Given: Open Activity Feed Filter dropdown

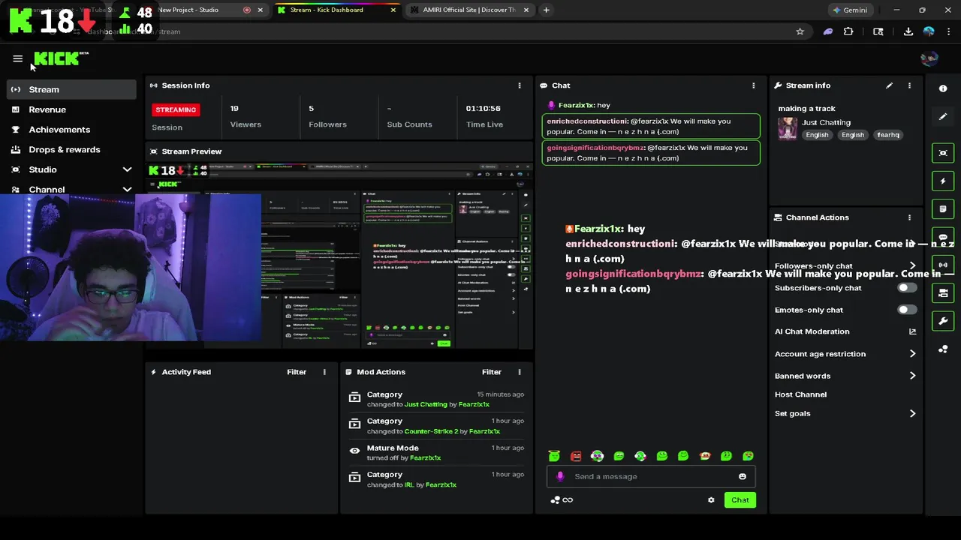Looking at the screenshot, I should pyautogui.click(x=297, y=372).
